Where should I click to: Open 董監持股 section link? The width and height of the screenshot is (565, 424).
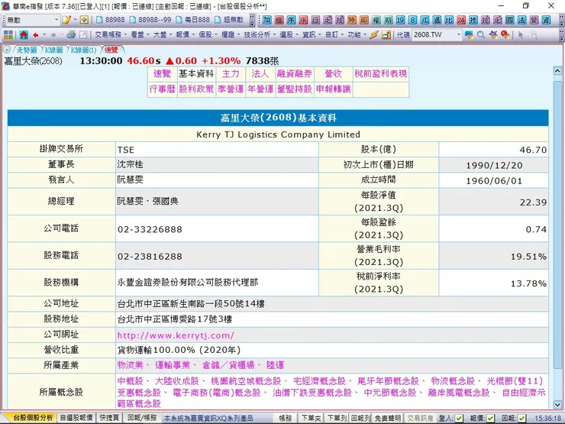point(295,89)
